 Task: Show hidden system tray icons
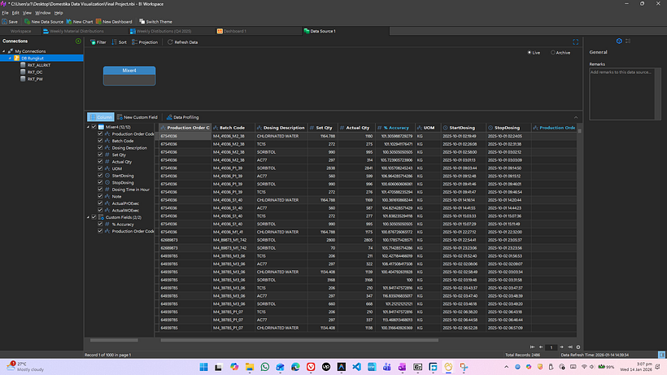(506, 367)
